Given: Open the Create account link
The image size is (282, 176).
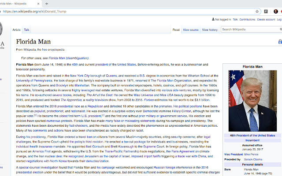Looking at the screenshot, I should (266, 19).
